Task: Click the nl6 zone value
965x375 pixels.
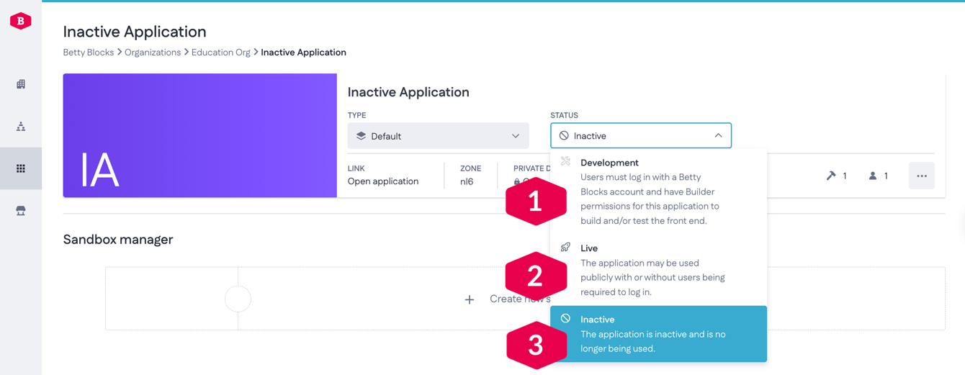Action: coord(467,181)
